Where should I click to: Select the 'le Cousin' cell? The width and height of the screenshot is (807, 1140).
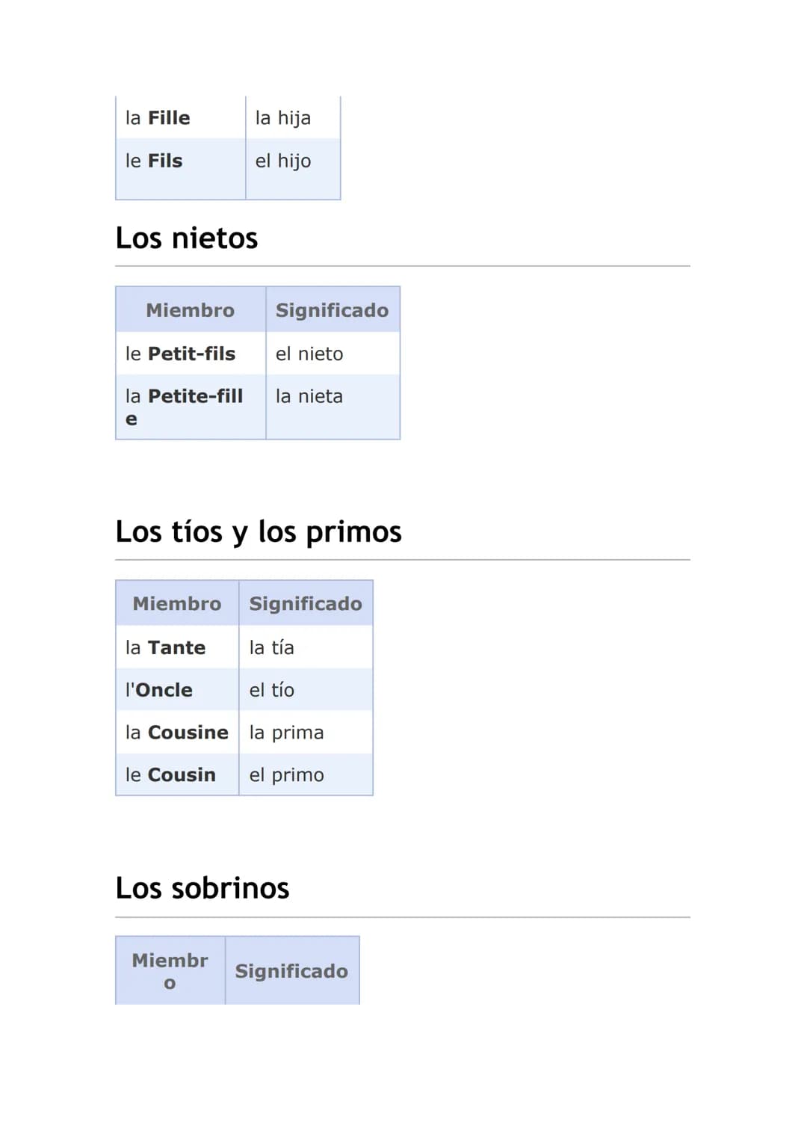177,774
